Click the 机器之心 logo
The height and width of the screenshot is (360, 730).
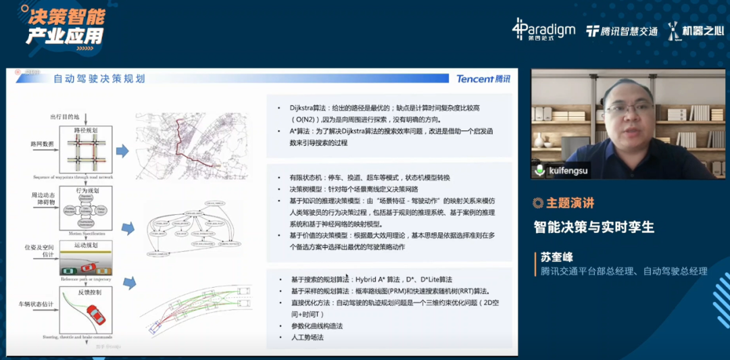click(x=696, y=30)
